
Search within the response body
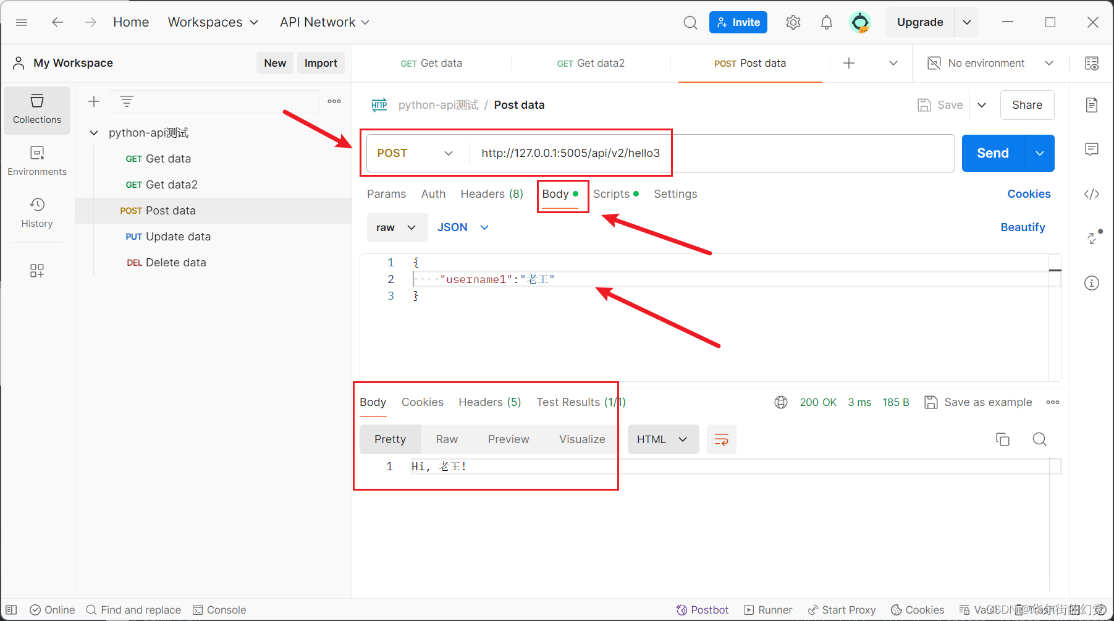tap(1040, 439)
